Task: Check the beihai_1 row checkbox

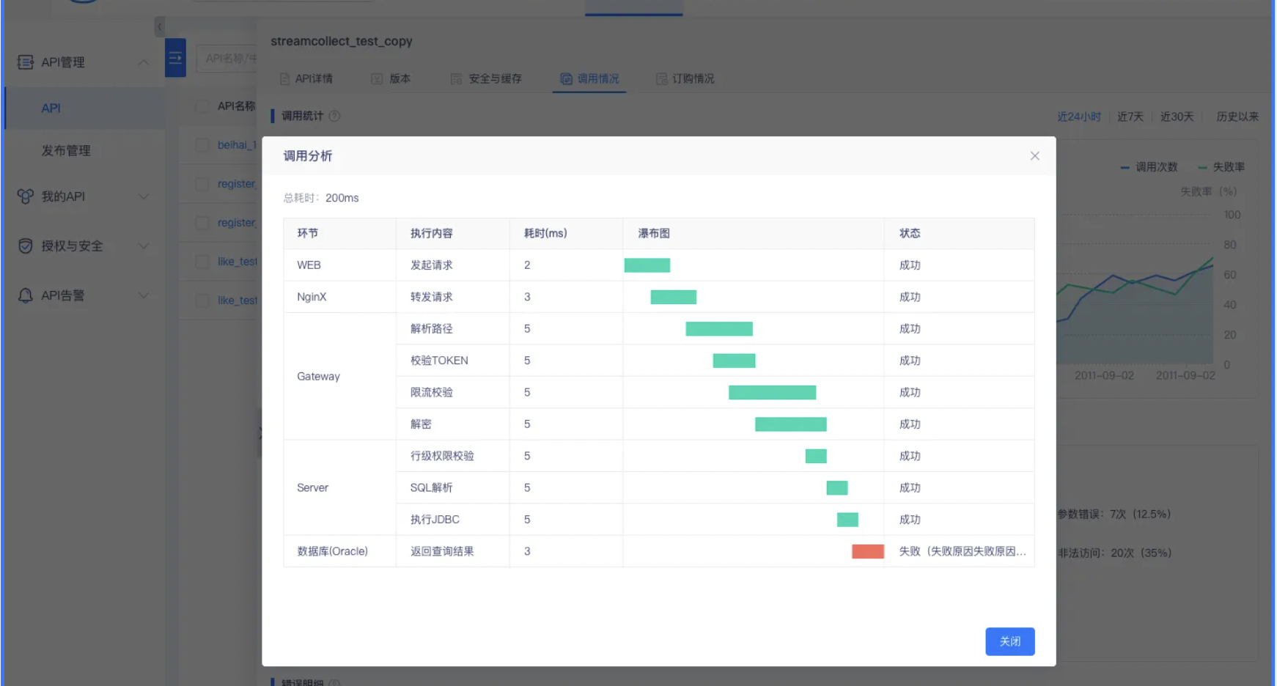Action: pos(202,145)
